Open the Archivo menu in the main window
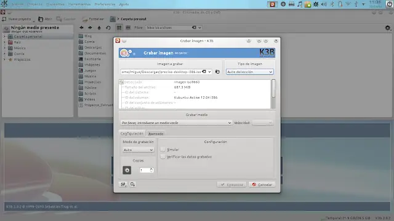 click(x=17, y=4)
